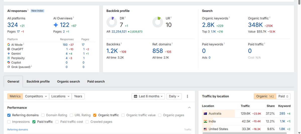The height and width of the screenshot is (134, 301).
Task: Click the Australia flag icon
Action: coord(205,114)
